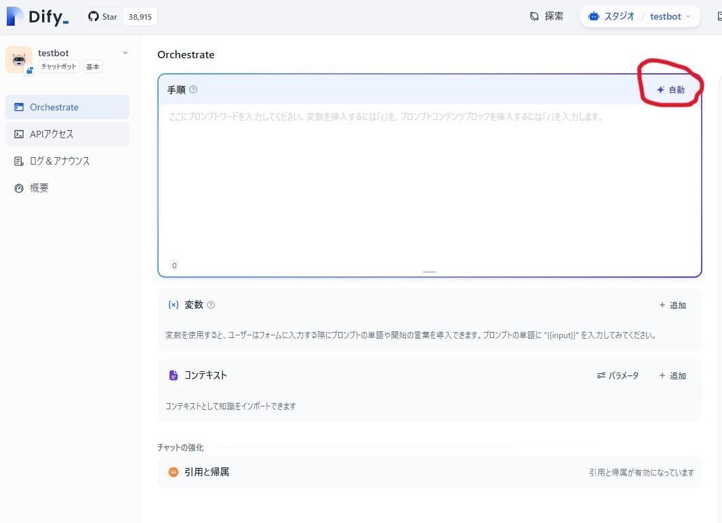Click the 探索 compass icon

tap(534, 16)
